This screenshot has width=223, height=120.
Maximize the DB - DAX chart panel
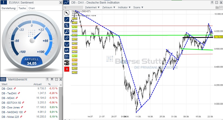[217, 2]
